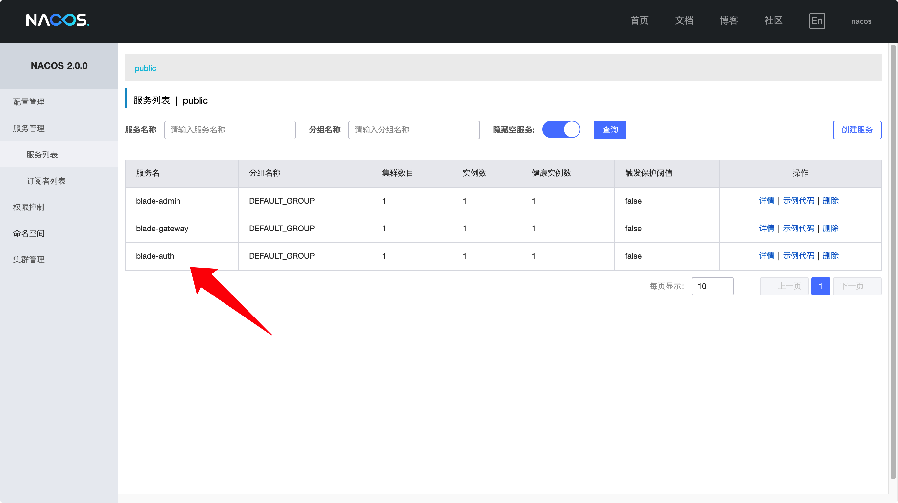Screen dimensions: 898x503
Task: Open 详情 for blade-gateway
Action: click(x=767, y=228)
